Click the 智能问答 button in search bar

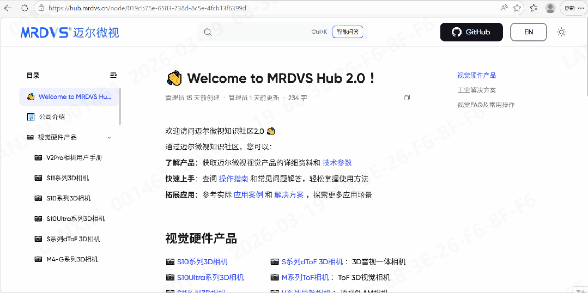click(348, 32)
